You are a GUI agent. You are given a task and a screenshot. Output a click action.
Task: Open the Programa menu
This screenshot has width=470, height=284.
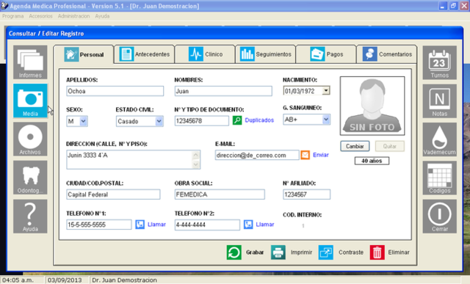(x=13, y=16)
